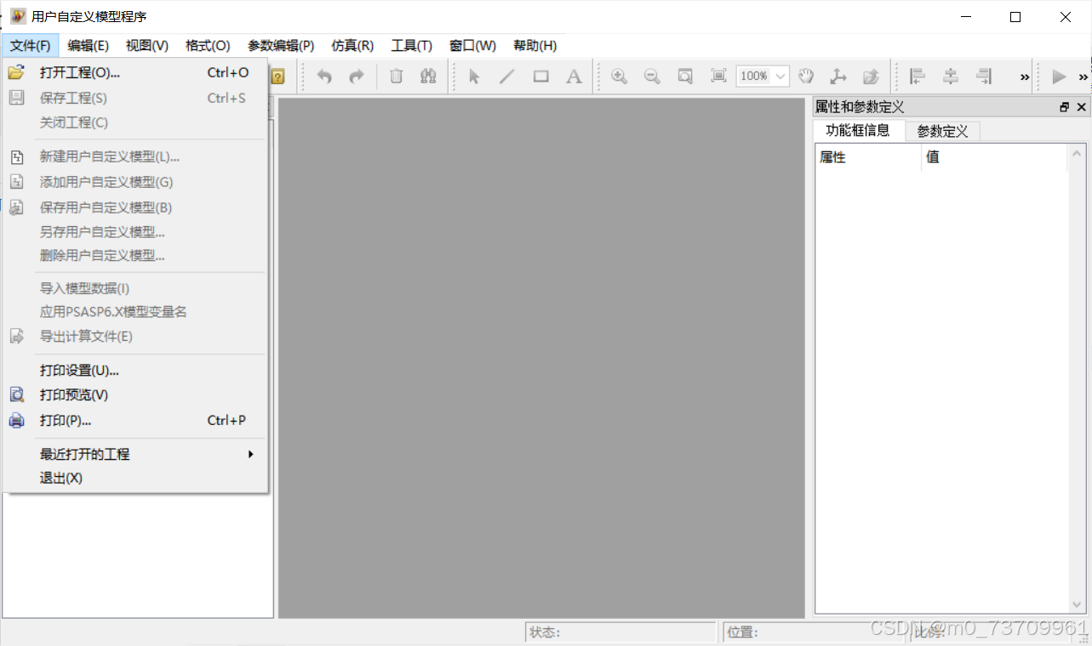Select the line drawing tool
The image size is (1092, 646).
pyautogui.click(x=506, y=76)
